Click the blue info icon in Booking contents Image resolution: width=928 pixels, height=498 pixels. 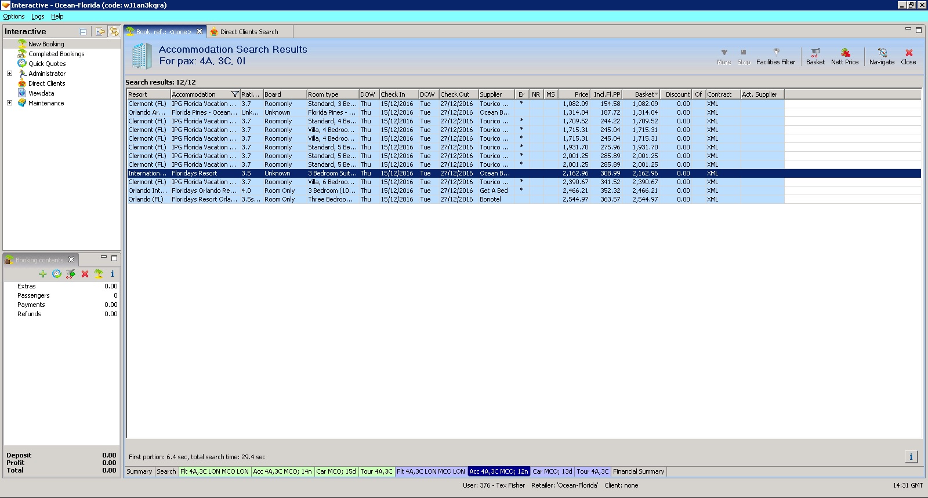coord(113,274)
